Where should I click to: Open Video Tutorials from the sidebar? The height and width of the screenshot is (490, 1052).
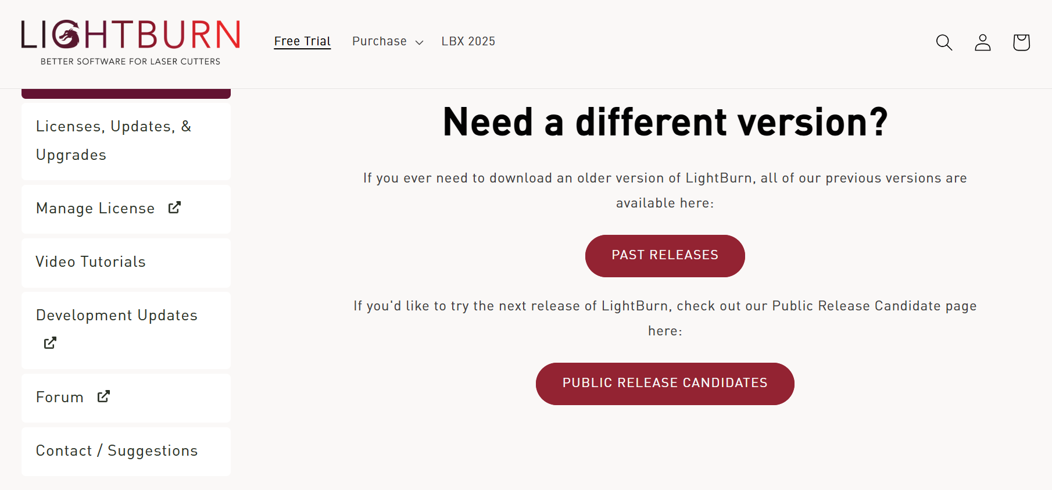pos(91,262)
